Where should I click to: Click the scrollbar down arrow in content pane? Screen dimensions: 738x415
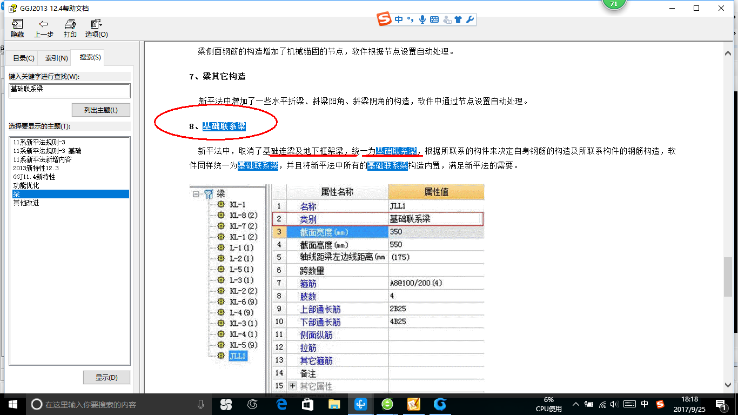tap(728, 384)
